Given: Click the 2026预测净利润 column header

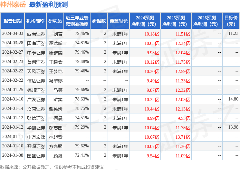Looking at the screenshot, I should (206, 21).
